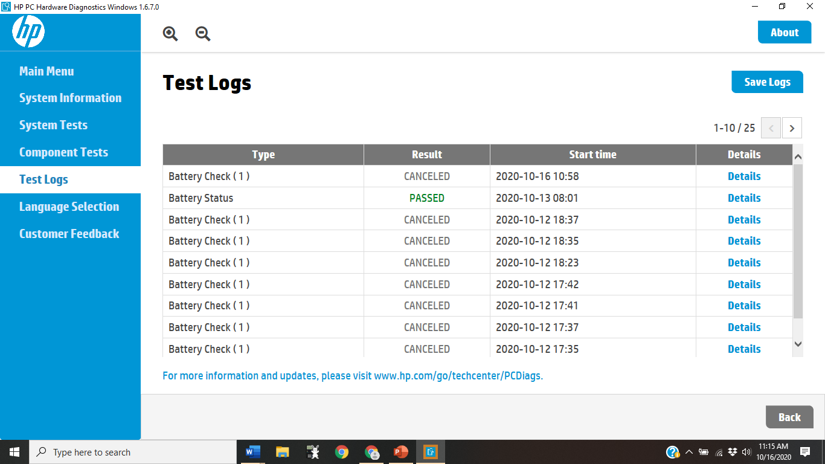
Task: Click the Back button
Action: (789, 417)
